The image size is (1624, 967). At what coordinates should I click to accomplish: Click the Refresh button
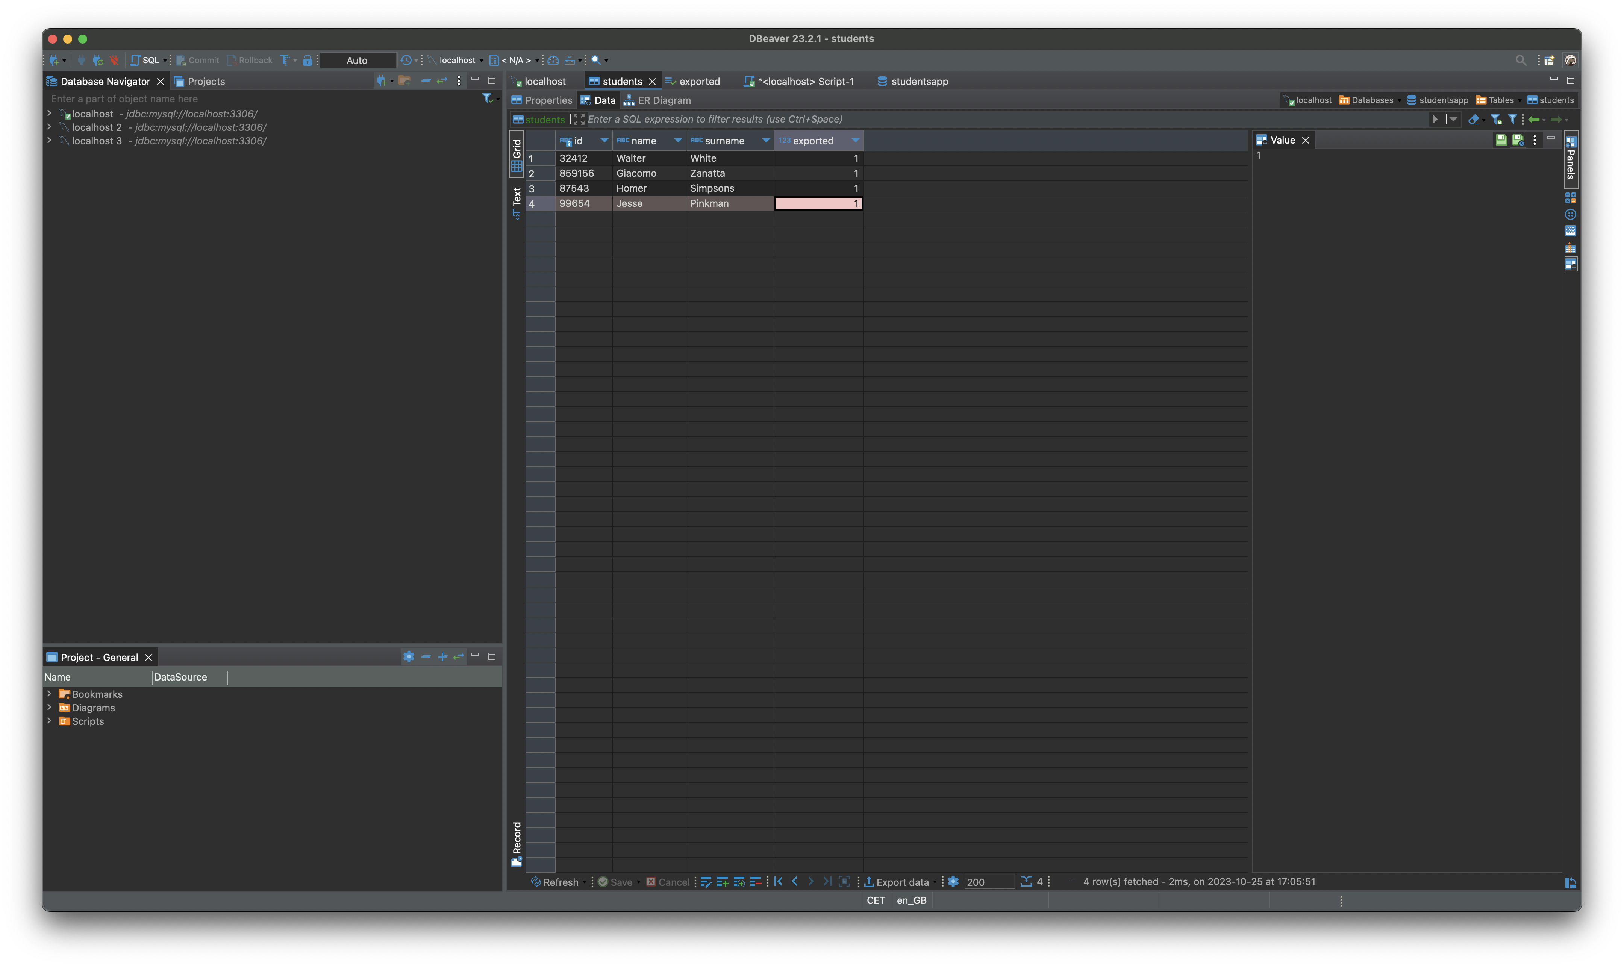tap(555, 882)
